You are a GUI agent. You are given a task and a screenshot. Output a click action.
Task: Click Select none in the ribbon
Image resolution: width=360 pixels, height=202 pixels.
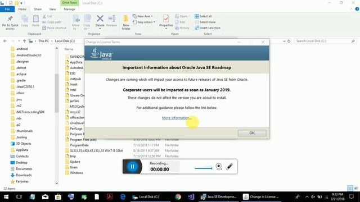tap(205, 22)
